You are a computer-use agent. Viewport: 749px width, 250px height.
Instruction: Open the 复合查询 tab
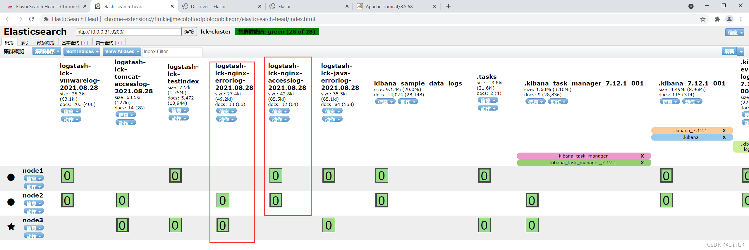109,42
